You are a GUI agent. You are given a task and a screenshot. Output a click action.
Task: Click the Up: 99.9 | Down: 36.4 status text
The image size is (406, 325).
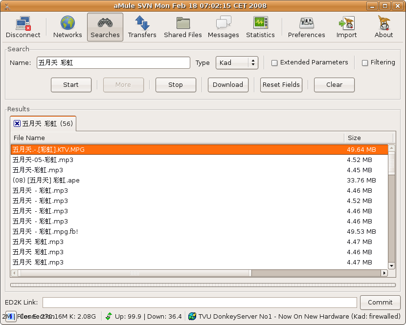148,316
